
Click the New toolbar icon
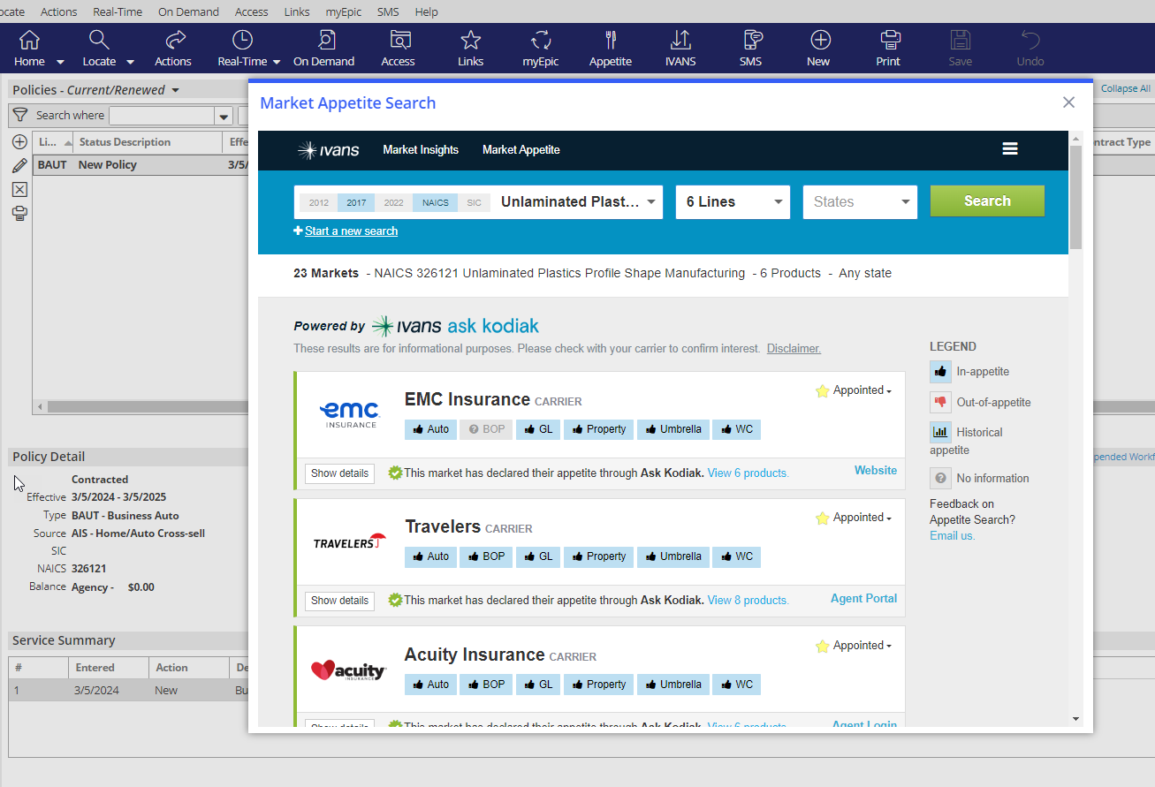pyautogui.click(x=818, y=48)
